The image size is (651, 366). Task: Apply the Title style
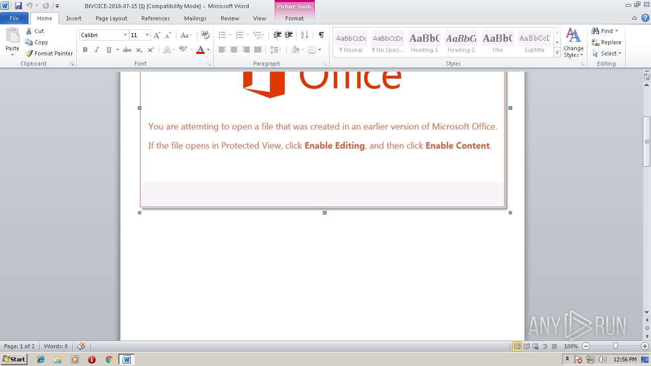[x=497, y=42]
